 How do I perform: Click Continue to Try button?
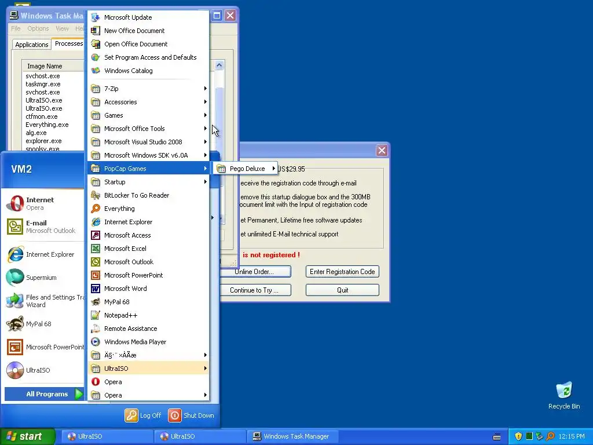[255, 290]
